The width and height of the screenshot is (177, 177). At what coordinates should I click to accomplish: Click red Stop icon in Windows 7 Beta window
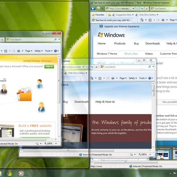[147, 9]
